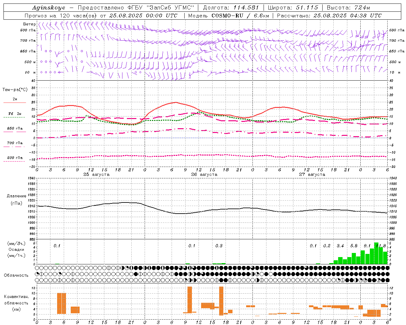Select the longitude value 114.581
Image resolution: width=406 pixels, height=325 pixels.
tap(246, 8)
